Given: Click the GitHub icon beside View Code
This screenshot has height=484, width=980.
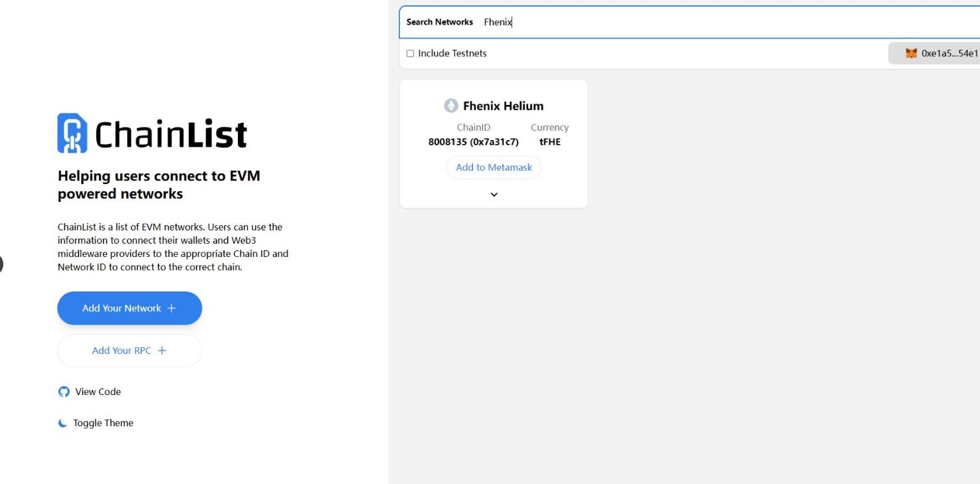Looking at the screenshot, I should (64, 392).
